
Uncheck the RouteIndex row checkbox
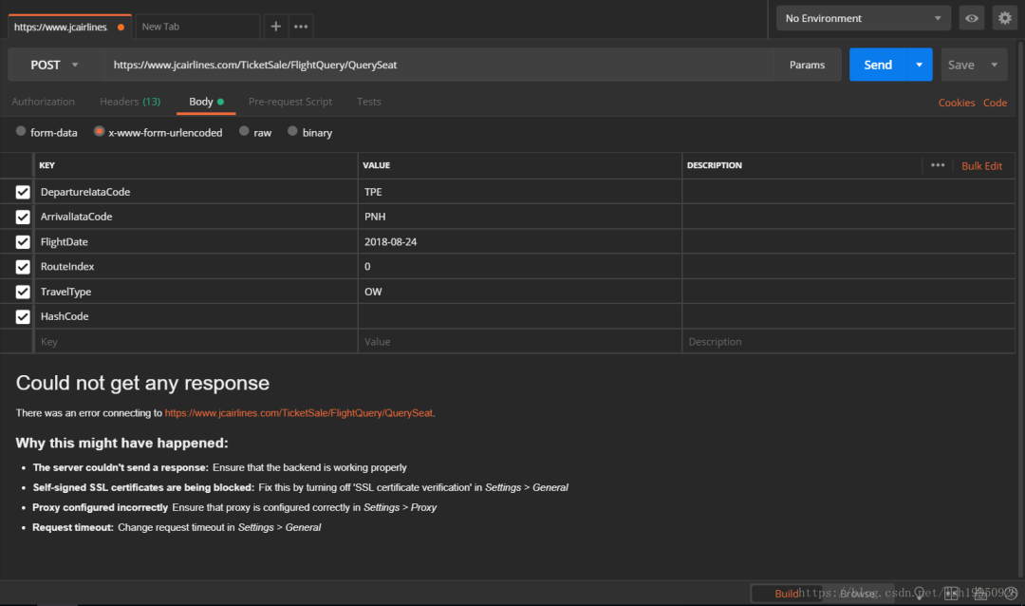tap(23, 266)
